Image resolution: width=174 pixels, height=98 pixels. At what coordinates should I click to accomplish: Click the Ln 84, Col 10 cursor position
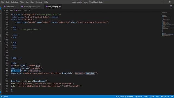(x=124, y=97)
